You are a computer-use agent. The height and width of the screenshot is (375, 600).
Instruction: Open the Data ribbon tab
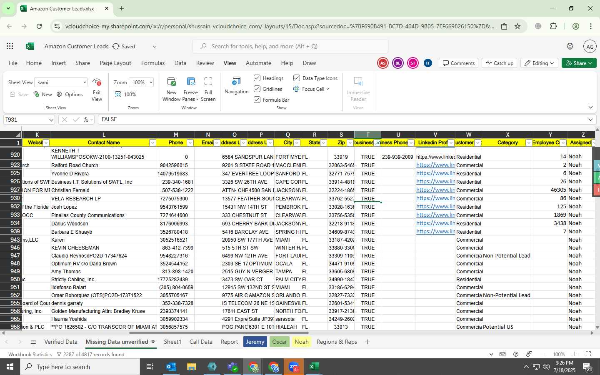180,63
